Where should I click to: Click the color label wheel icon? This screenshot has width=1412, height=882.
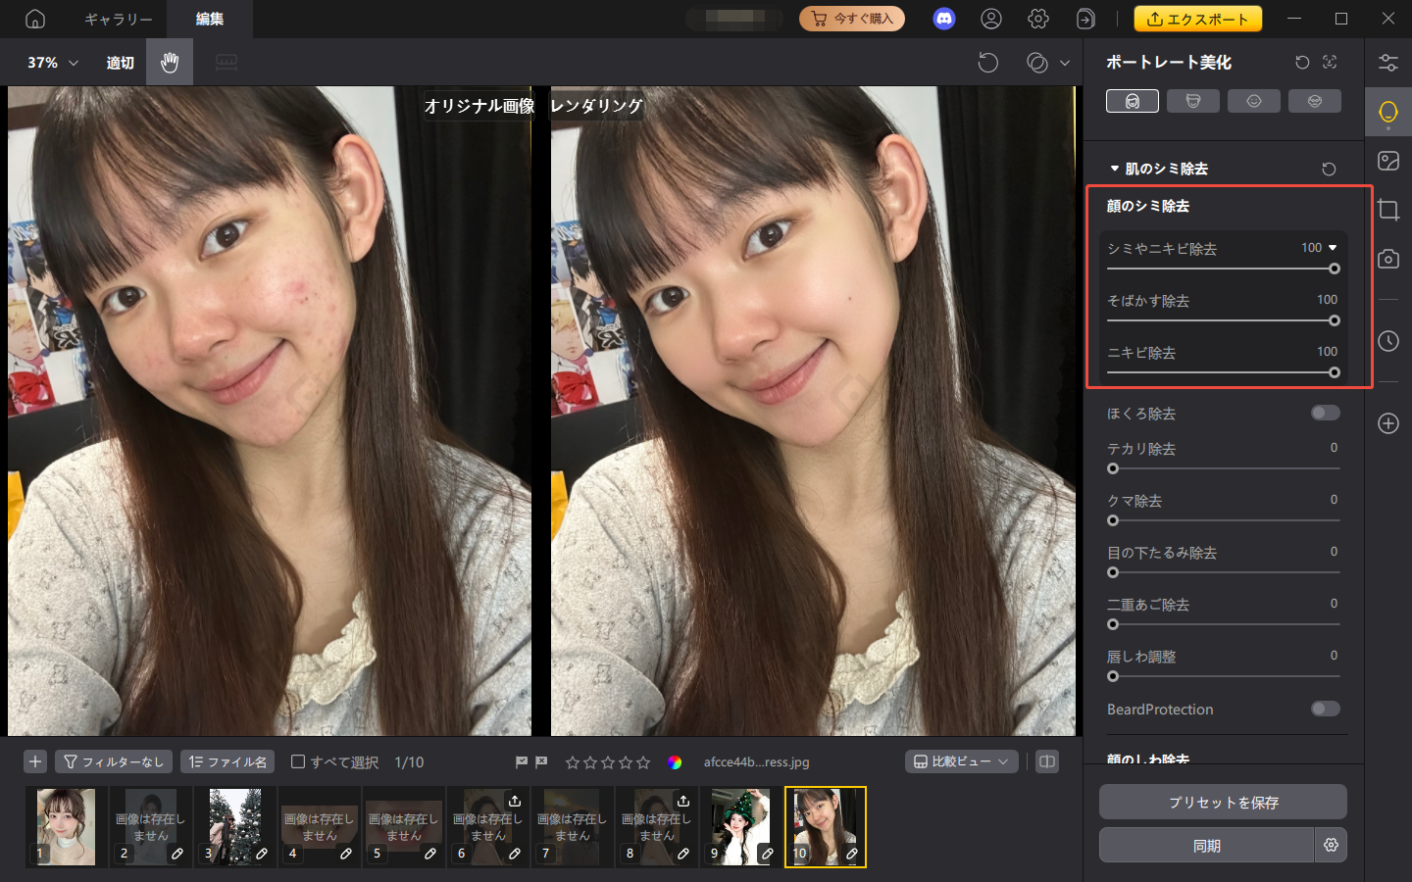point(675,762)
